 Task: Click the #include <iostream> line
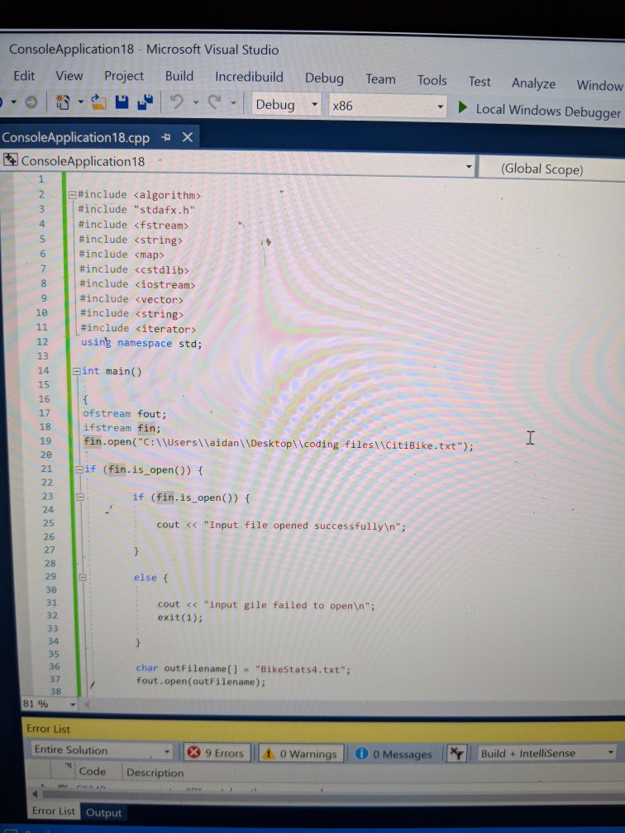(x=137, y=284)
